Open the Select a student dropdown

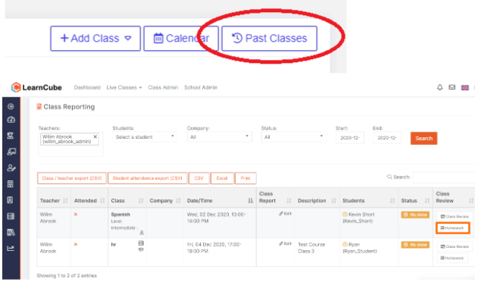click(145, 136)
